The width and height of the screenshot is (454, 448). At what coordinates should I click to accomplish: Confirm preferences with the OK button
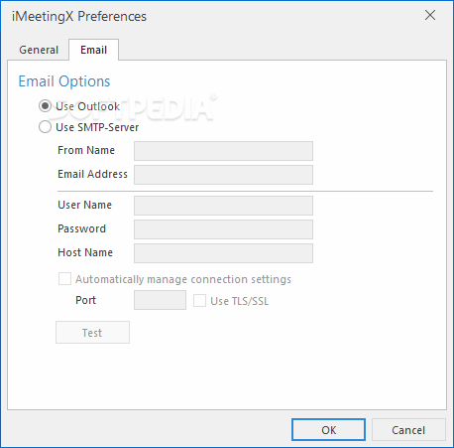(328, 430)
